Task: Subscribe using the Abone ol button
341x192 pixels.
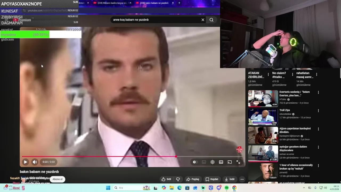Action: (x=58, y=179)
